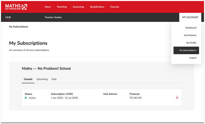Viewport: 205px width, 124px height.
Task: Switch to the Past subscriptions tab
Action: tap(54, 79)
